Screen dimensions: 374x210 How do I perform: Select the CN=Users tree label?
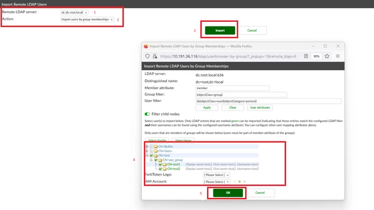pyautogui.click(x=165, y=151)
